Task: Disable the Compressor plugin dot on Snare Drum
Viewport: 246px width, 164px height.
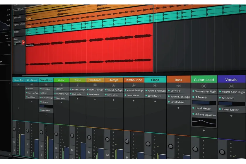Action: (x=40, y=89)
